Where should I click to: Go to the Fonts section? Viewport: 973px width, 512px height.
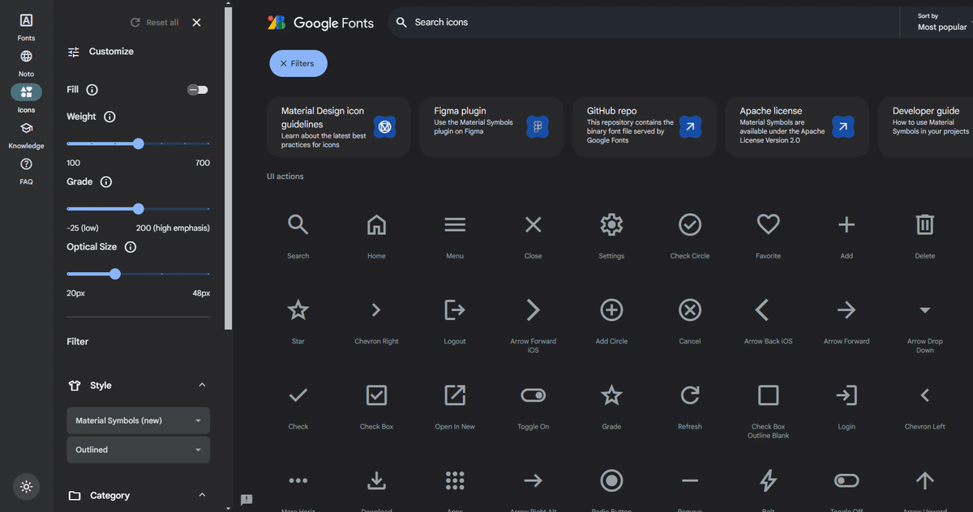click(27, 26)
